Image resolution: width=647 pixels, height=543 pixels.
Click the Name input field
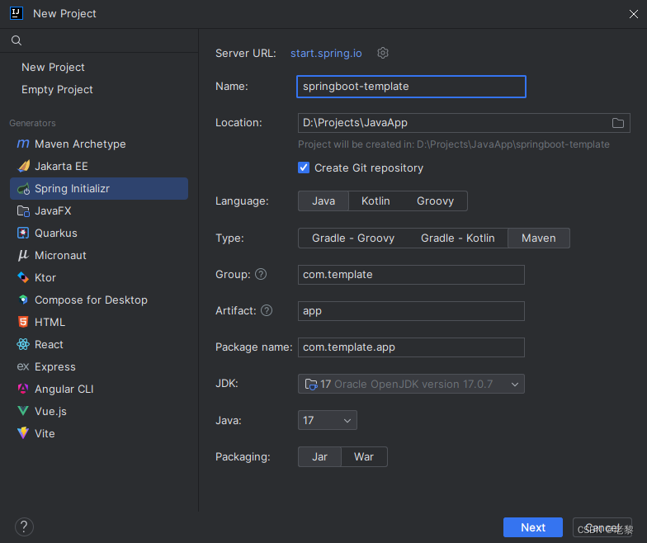411,87
